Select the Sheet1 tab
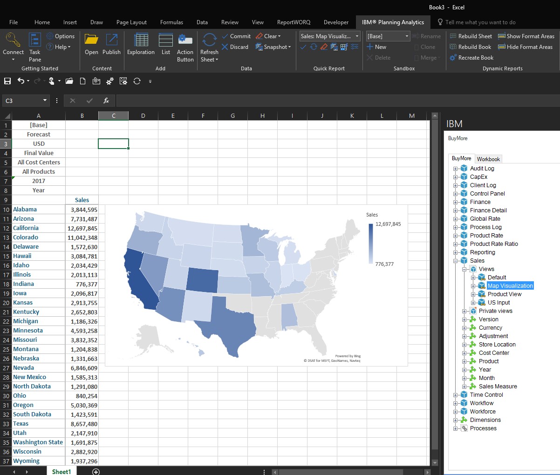This screenshot has height=475, width=560. click(x=61, y=471)
